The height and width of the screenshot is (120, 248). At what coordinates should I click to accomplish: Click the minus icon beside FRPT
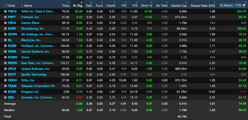[x=5, y=17]
